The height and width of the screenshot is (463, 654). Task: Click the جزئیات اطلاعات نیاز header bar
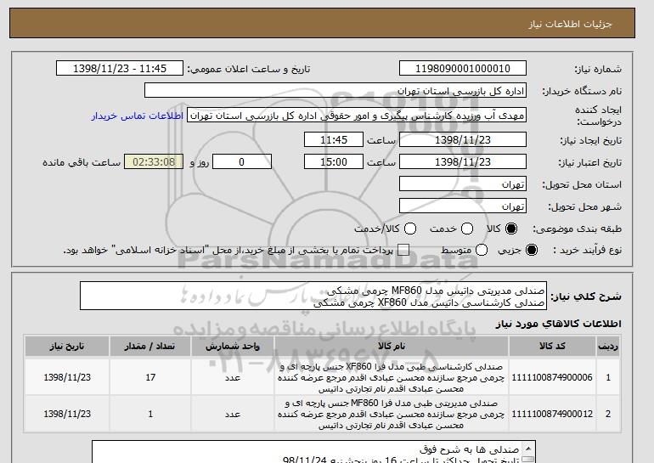322,23
